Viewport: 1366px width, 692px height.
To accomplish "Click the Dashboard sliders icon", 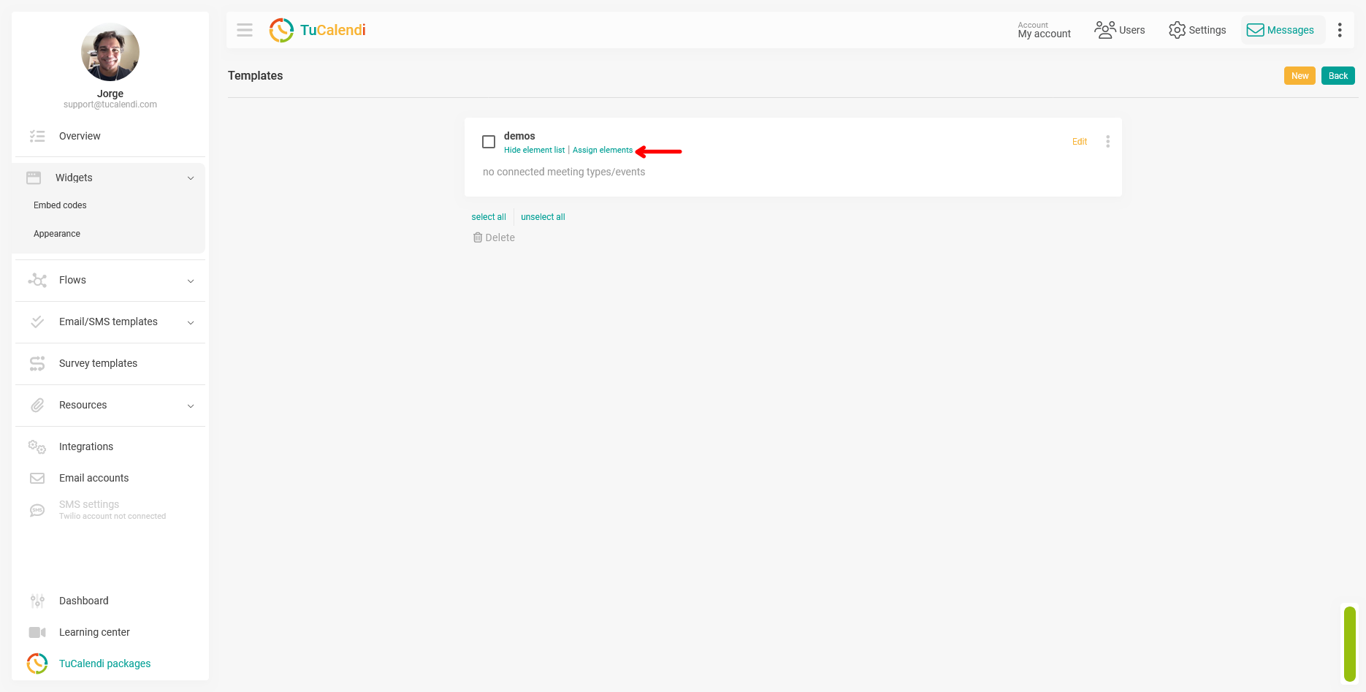I will tap(37, 601).
